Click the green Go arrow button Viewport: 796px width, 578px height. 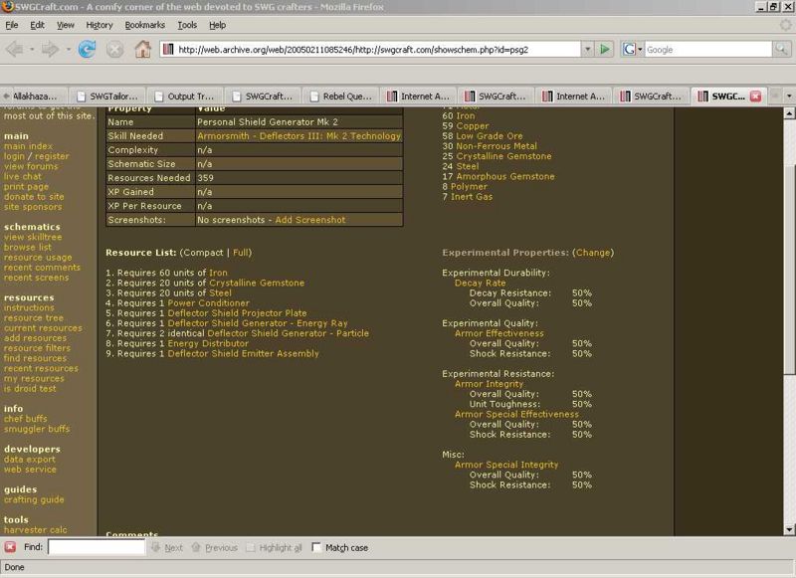coord(604,48)
